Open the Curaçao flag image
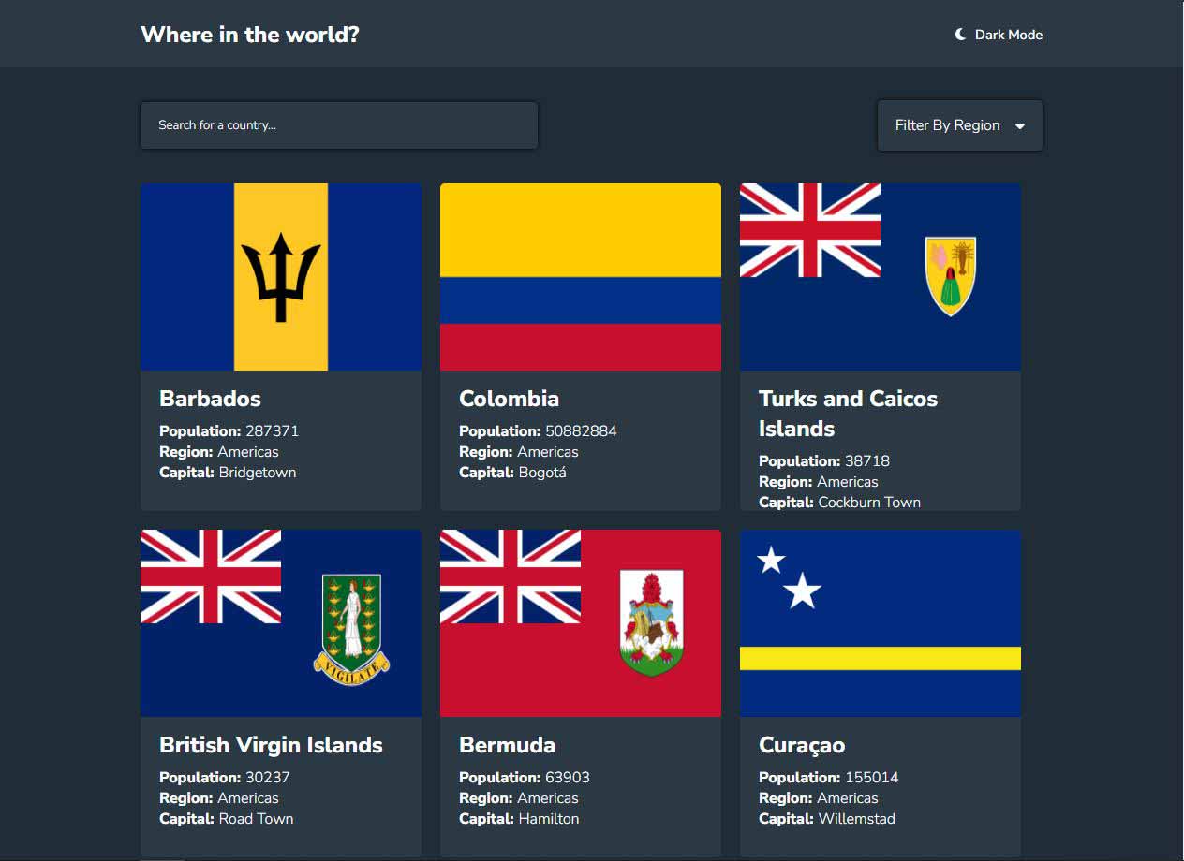Viewport: 1184px width, 861px height. point(881,623)
